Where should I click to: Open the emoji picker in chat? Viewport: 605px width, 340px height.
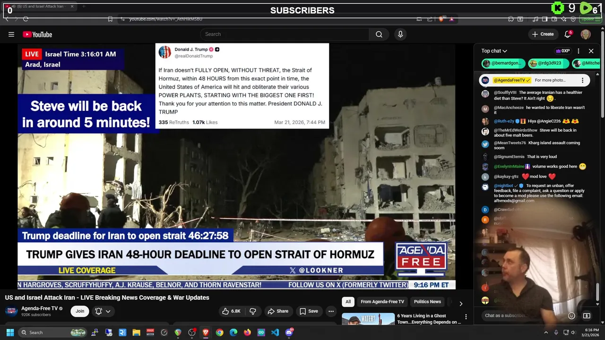(571, 315)
